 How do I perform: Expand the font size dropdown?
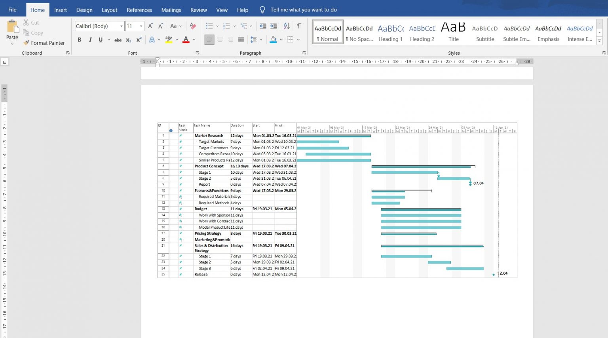141,26
